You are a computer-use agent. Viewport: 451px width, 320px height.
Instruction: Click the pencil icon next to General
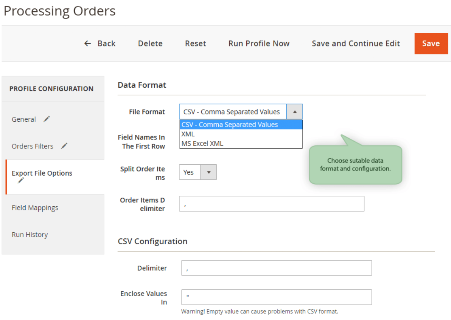pos(47,119)
